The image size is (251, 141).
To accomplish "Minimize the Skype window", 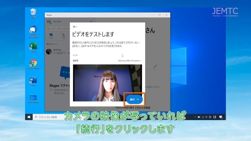I will click(x=152, y=15).
